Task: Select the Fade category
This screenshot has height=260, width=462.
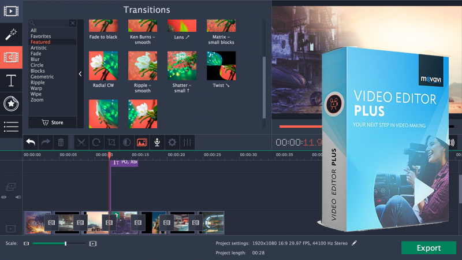Action: pos(36,54)
